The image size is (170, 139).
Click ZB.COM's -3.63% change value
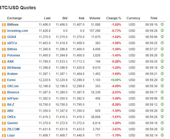(116, 129)
